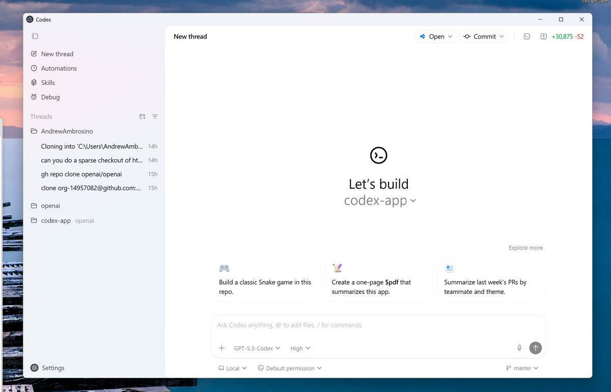Click the Commit button
Viewport: 611px width, 392px height.
[479, 37]
